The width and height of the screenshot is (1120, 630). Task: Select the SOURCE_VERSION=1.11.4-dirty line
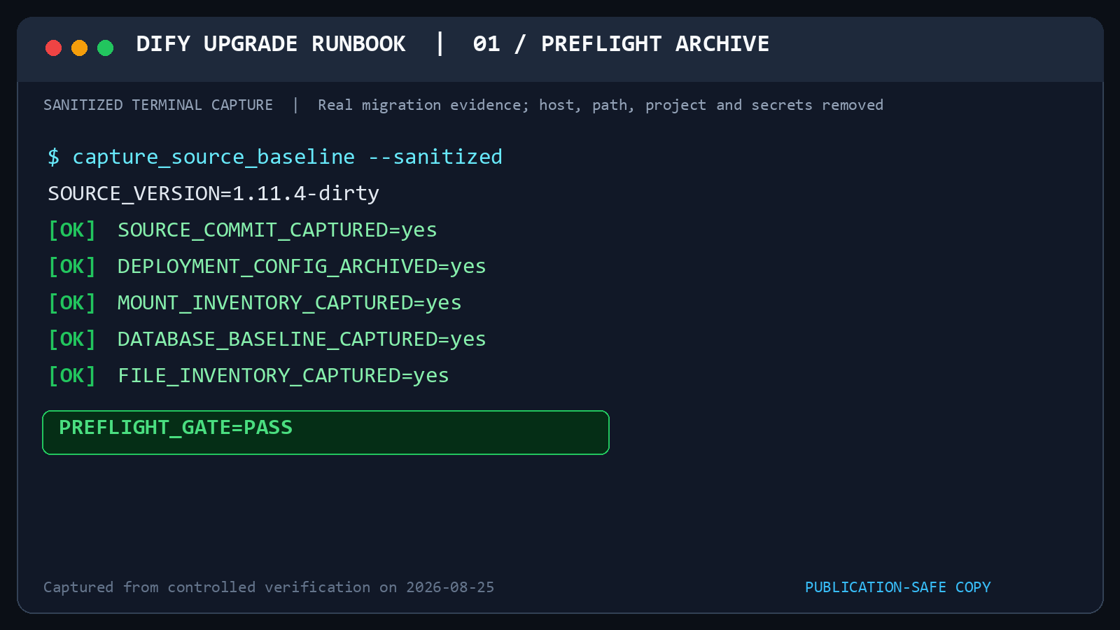[213, 193]
